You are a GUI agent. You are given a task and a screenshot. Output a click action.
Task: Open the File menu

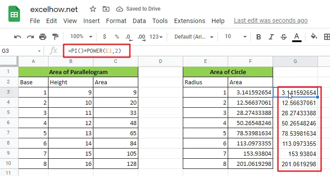click(x=35, y=21)
